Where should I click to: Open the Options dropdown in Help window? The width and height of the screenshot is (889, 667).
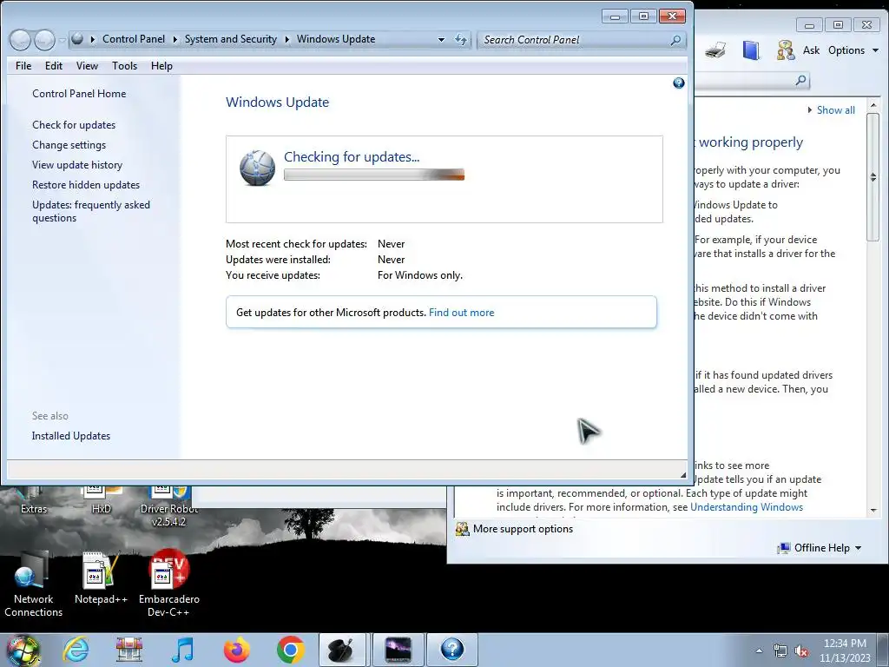pos(853,50)
